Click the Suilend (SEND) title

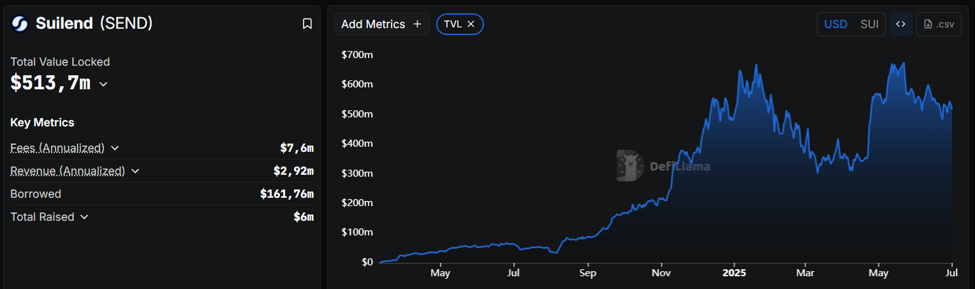(94, 24)
